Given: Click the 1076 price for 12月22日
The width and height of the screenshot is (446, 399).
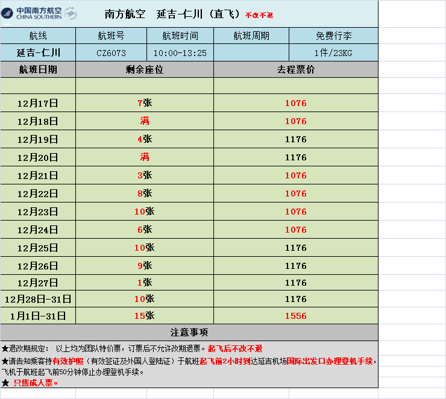Looking at the screenshot, I should [296, 193].
